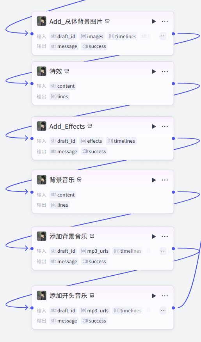Run the 背景音乐 node
The width and height of the screenshot is (201, 342).
(x=154, y=180)
